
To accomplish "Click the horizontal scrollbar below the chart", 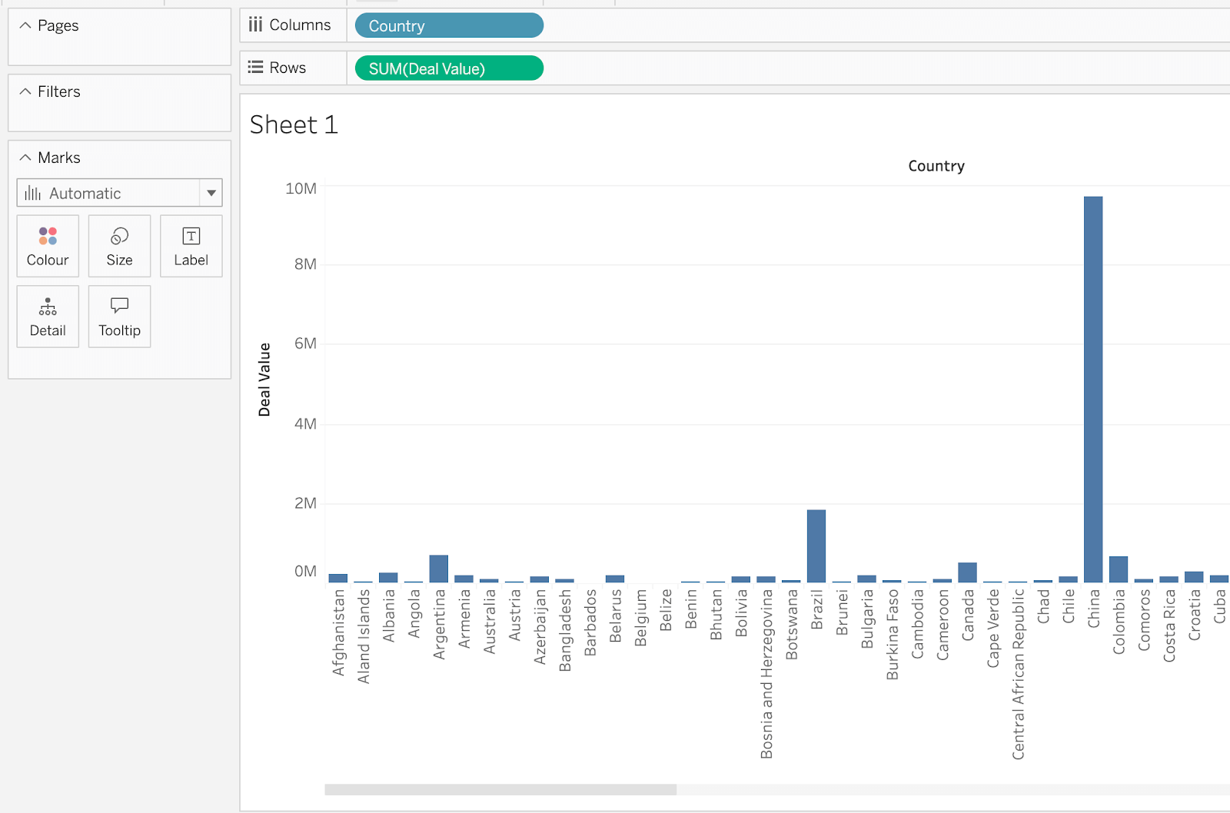I will click(500, 787).
